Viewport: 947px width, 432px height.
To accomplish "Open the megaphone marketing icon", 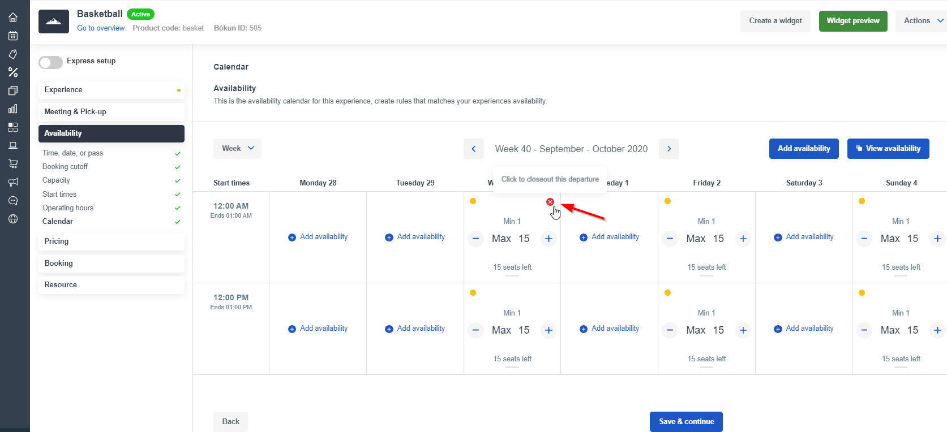I will coord(13,182).
